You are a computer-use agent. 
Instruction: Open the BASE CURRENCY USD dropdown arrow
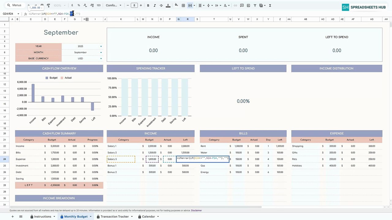point(101,59)
